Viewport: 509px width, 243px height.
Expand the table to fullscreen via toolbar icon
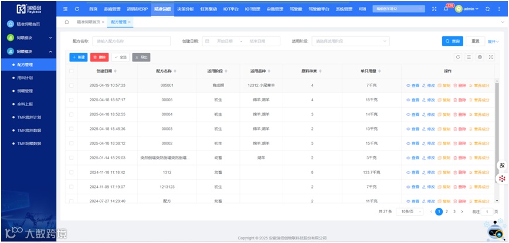click(491, 57)
